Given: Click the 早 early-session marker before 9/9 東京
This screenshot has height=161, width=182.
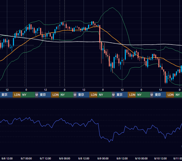Looking at the screenshot, I should click(x=113, y=95).
